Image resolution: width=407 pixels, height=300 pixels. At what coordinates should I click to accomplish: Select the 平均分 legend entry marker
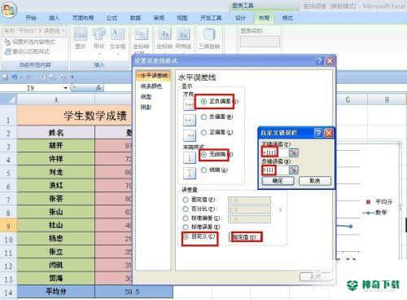click(x=368, y=202)
